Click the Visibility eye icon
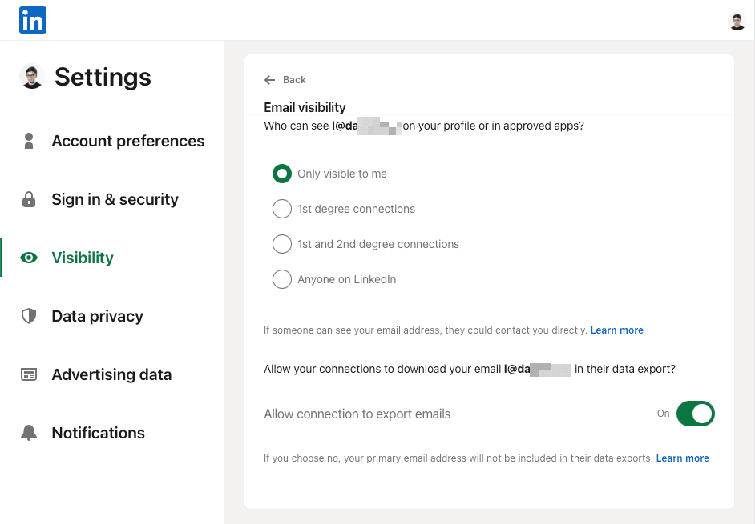Image resolution: width=755 pixels, height=524 pixels. pos(29,258)
